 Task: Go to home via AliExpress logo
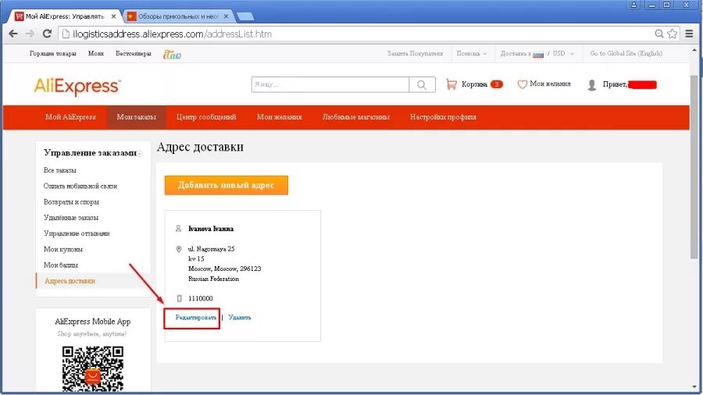77,86
